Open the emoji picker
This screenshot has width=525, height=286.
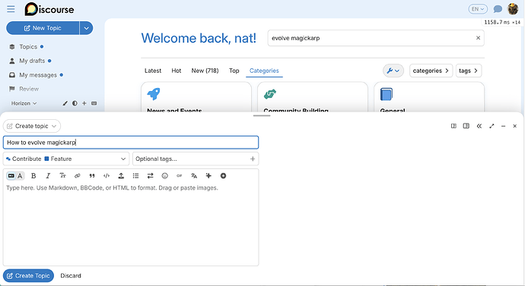point(165,176)
